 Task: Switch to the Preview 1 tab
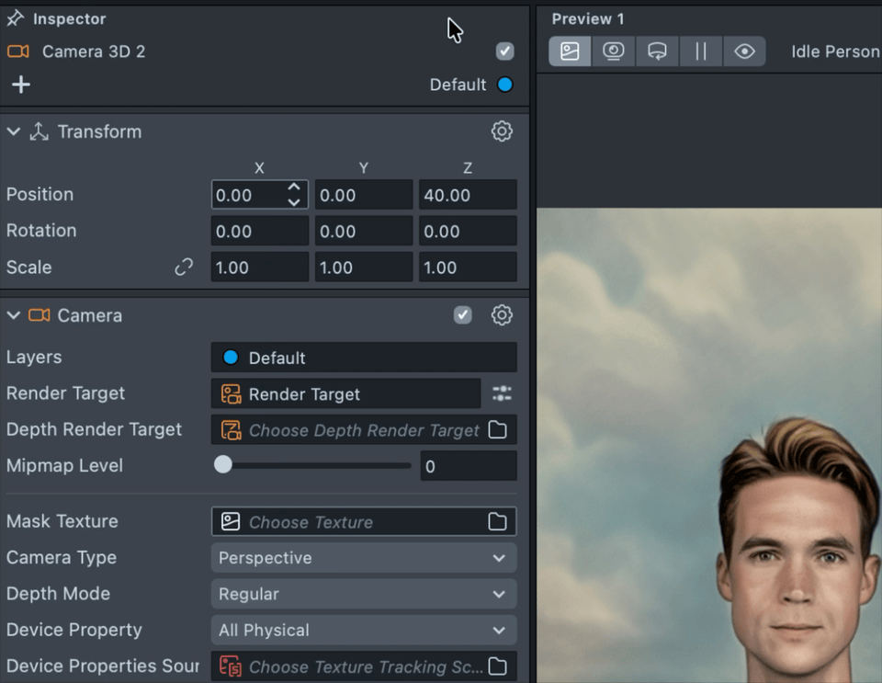coord(588,18)
